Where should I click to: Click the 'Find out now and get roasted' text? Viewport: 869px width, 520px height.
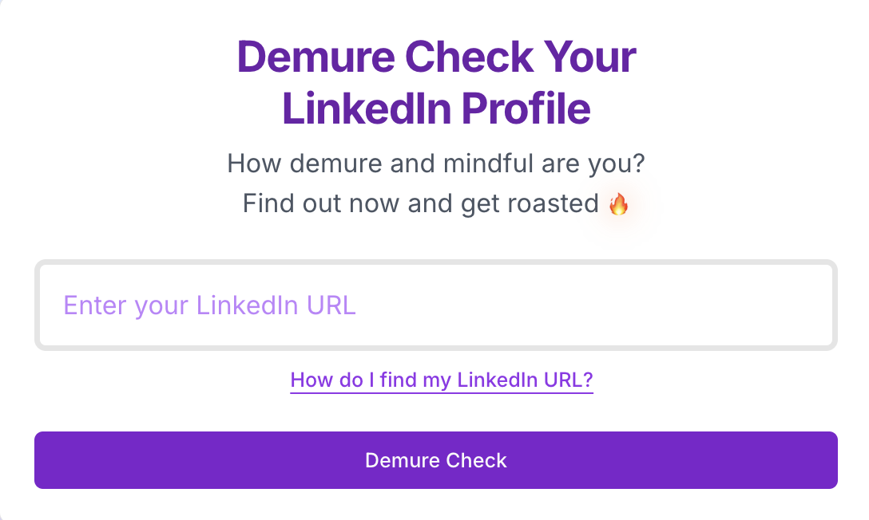(420, 203)
